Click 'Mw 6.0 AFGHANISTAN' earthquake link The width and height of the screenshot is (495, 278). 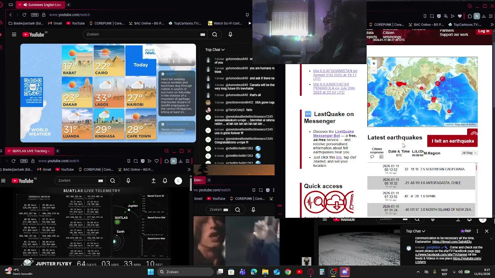335,75
